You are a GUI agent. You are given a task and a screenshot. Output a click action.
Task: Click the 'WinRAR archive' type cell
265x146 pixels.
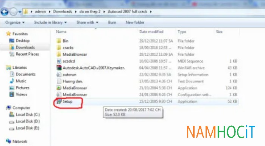(x=191, y=68)
